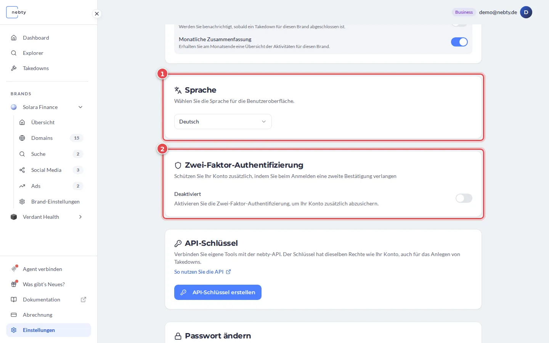Click the shield icon beside Zwei-Faktor-Authentifizierung
This screenshot has width=549, height=343.
click(178, 165)
